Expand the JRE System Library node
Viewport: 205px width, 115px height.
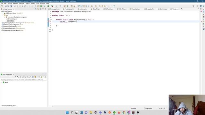pyautogui.click(x=3, y=13)
